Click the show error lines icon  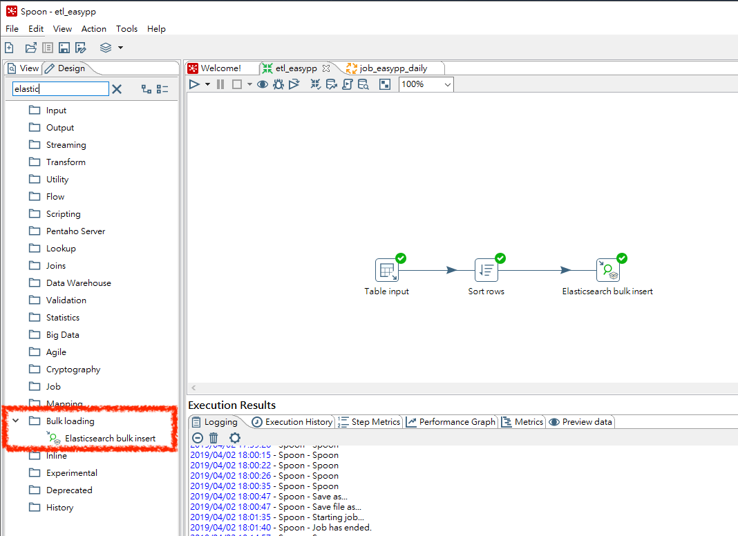pyautogui.click(x=198, y=438)
